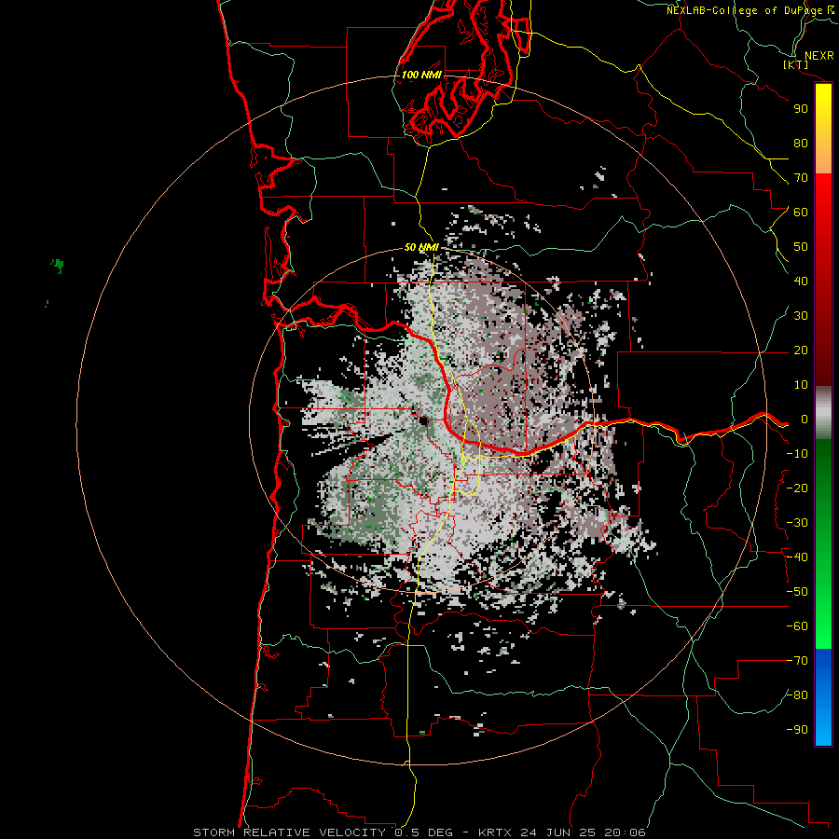Click the "NEXR" label above the scale
The image size is (839, 839).
pyautogui.click(x=818, y=56)
